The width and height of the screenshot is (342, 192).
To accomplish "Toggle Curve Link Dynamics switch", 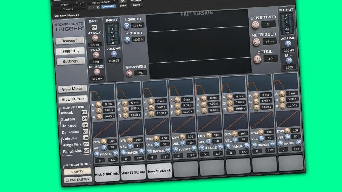I will click(85, 131).
